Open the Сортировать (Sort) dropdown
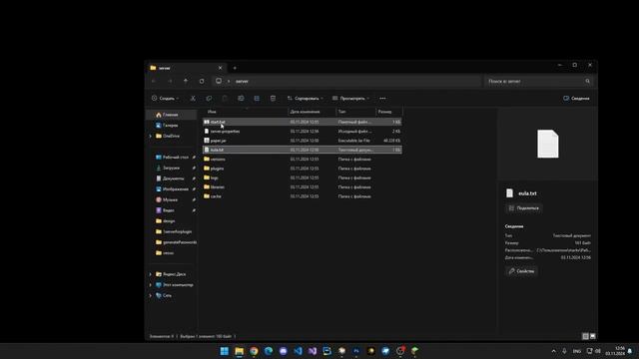The image size is (639, 359). (306, 98)
